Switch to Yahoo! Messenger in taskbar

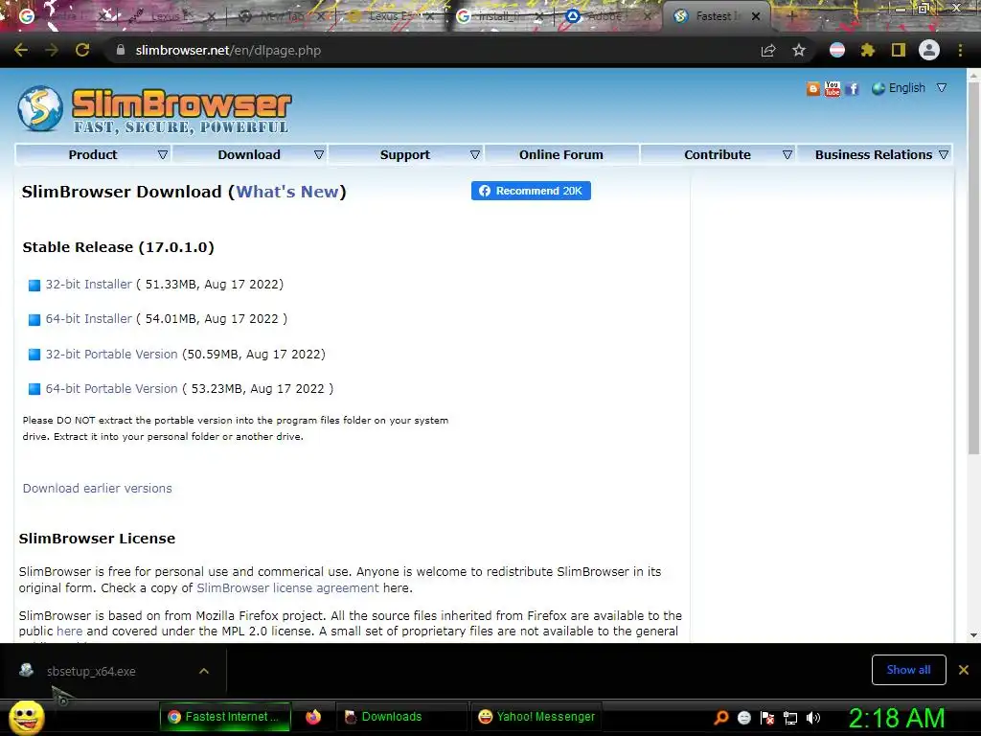click(536, 717)
